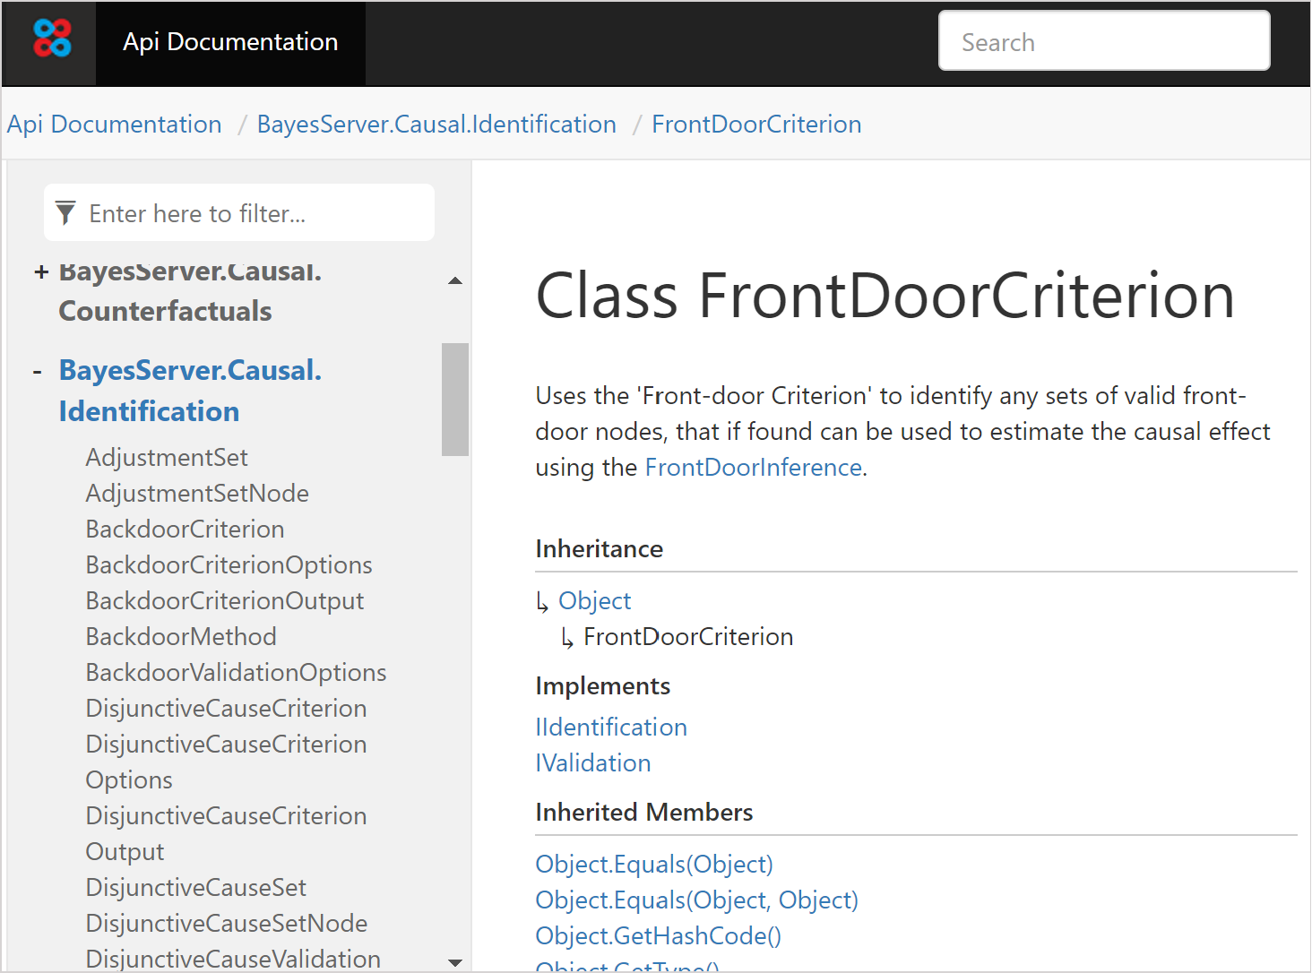The height and width of the screenshot is (973, 1312).
Task: Collapse the BayesServer.Causal.Identification namespace
Action: [38, 371]
